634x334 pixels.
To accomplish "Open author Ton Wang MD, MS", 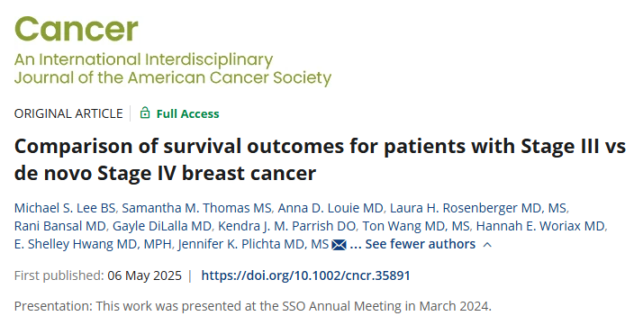I will (416, 226).
